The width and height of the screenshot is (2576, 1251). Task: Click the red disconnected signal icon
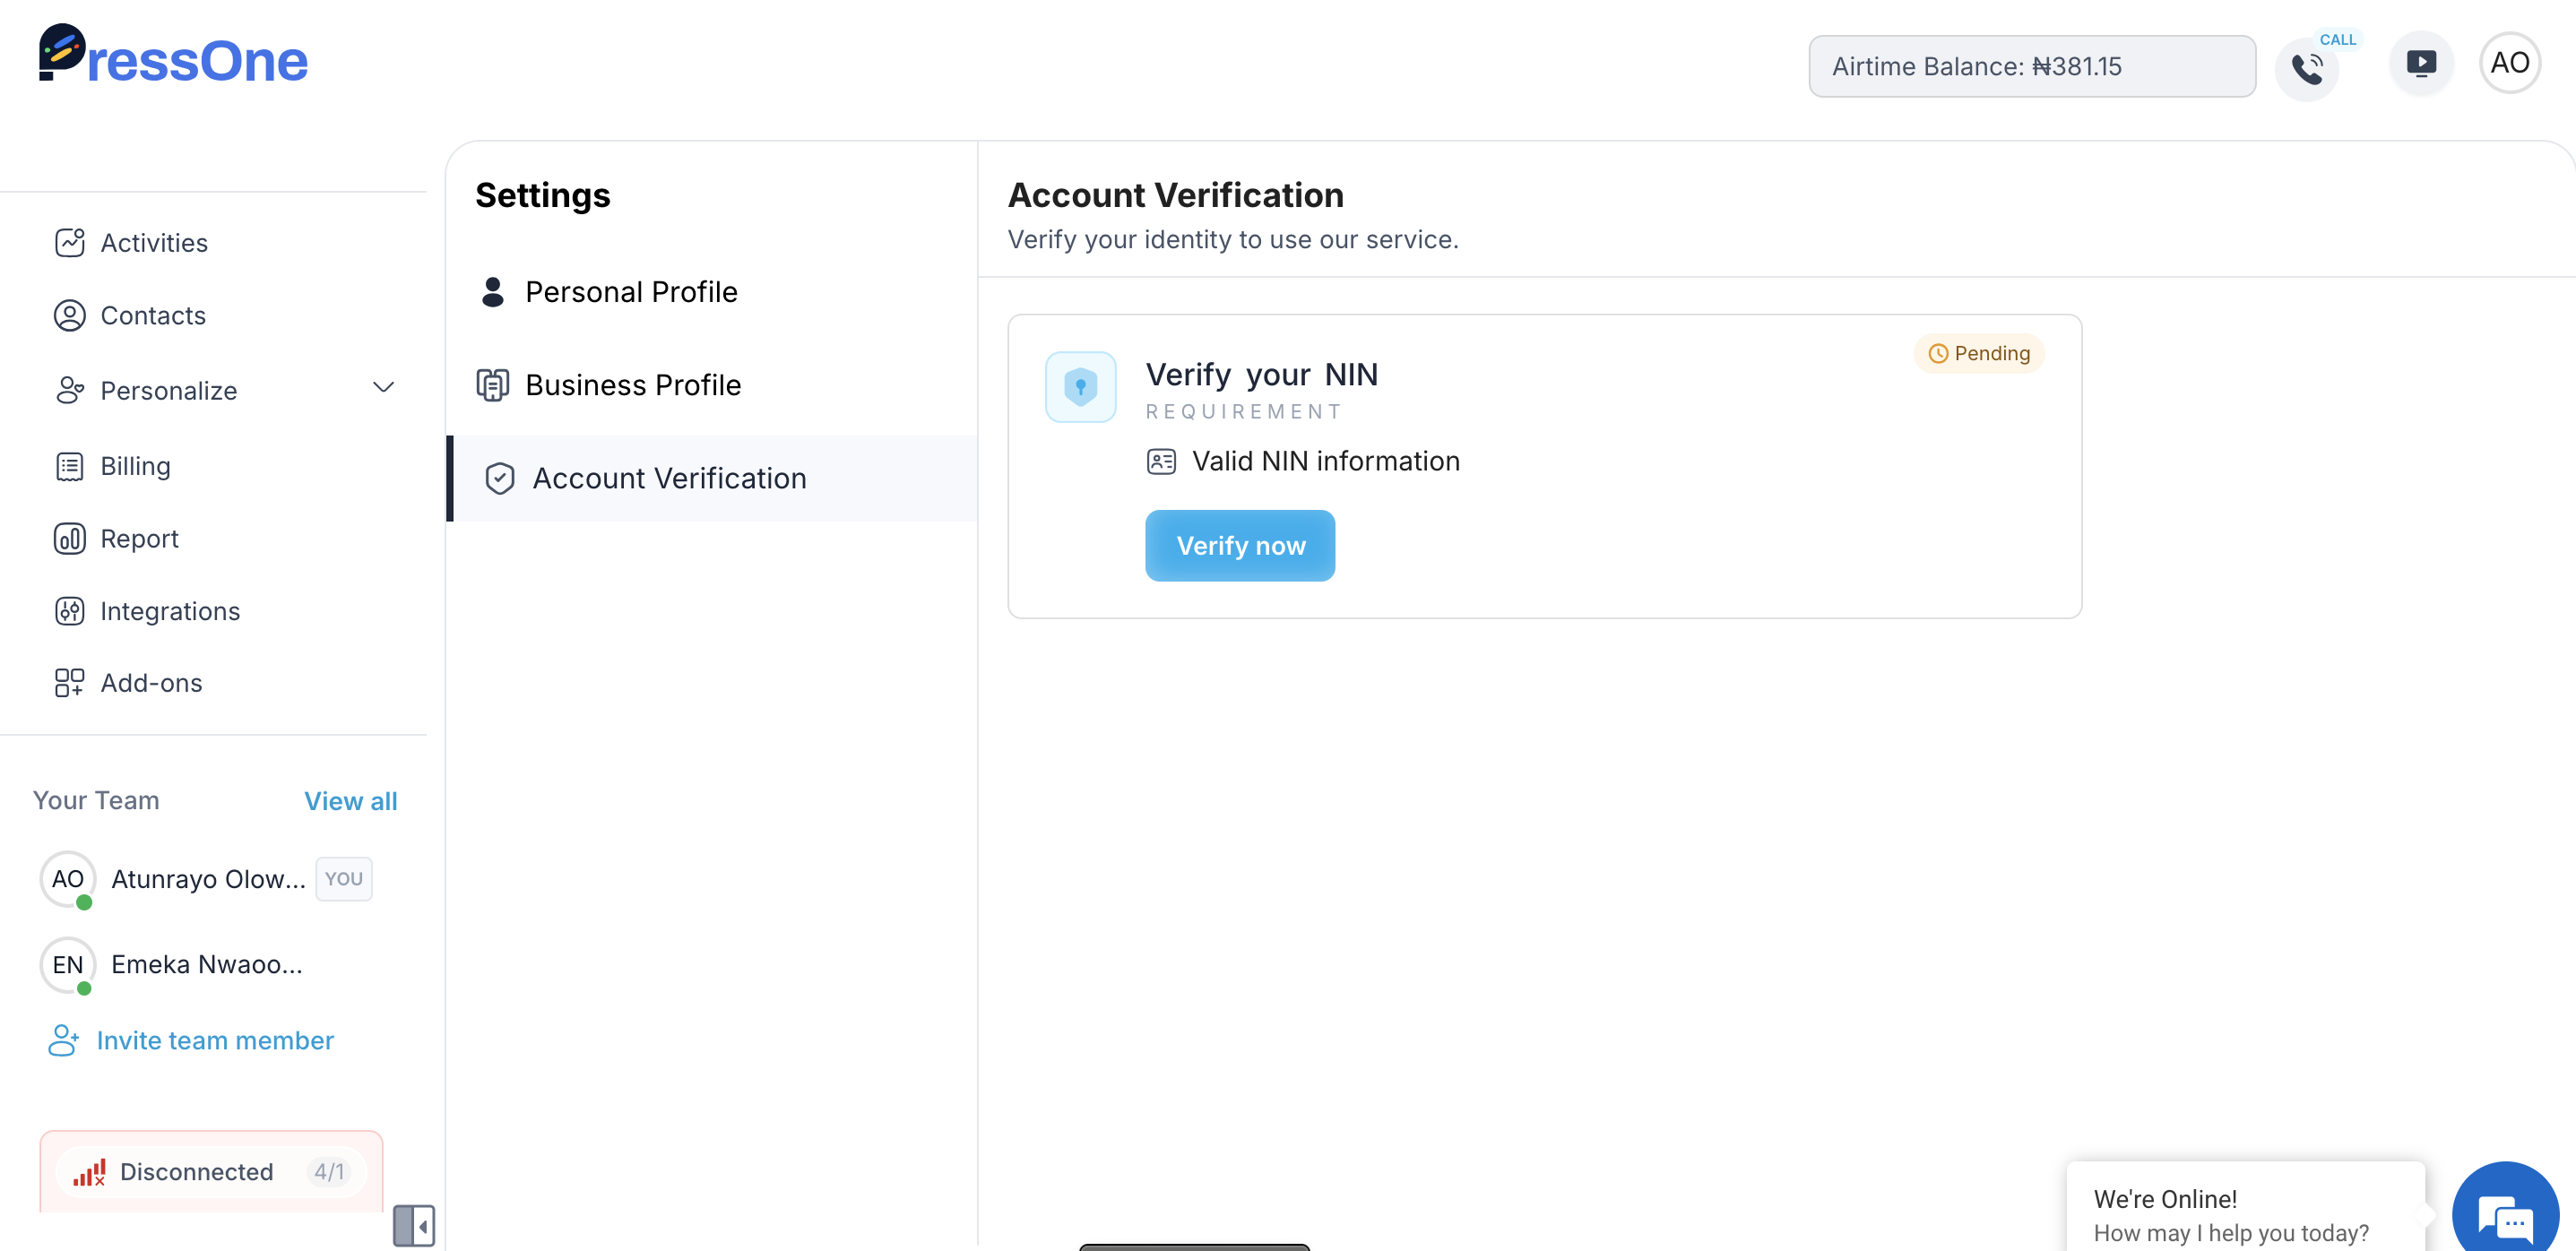pos(89,1172)
